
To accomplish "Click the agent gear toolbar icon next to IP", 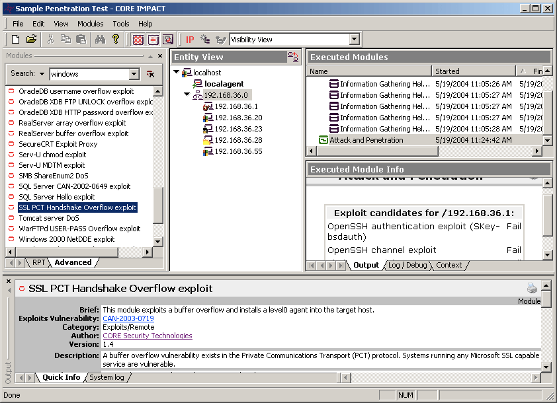I will pos(205,39).
